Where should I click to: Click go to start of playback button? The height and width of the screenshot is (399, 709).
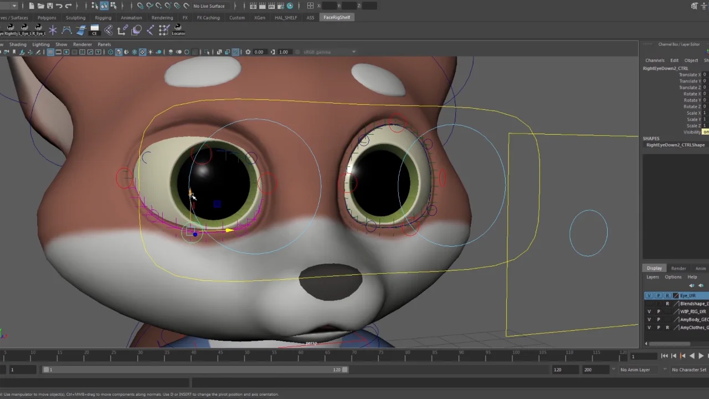pos(665,356)
